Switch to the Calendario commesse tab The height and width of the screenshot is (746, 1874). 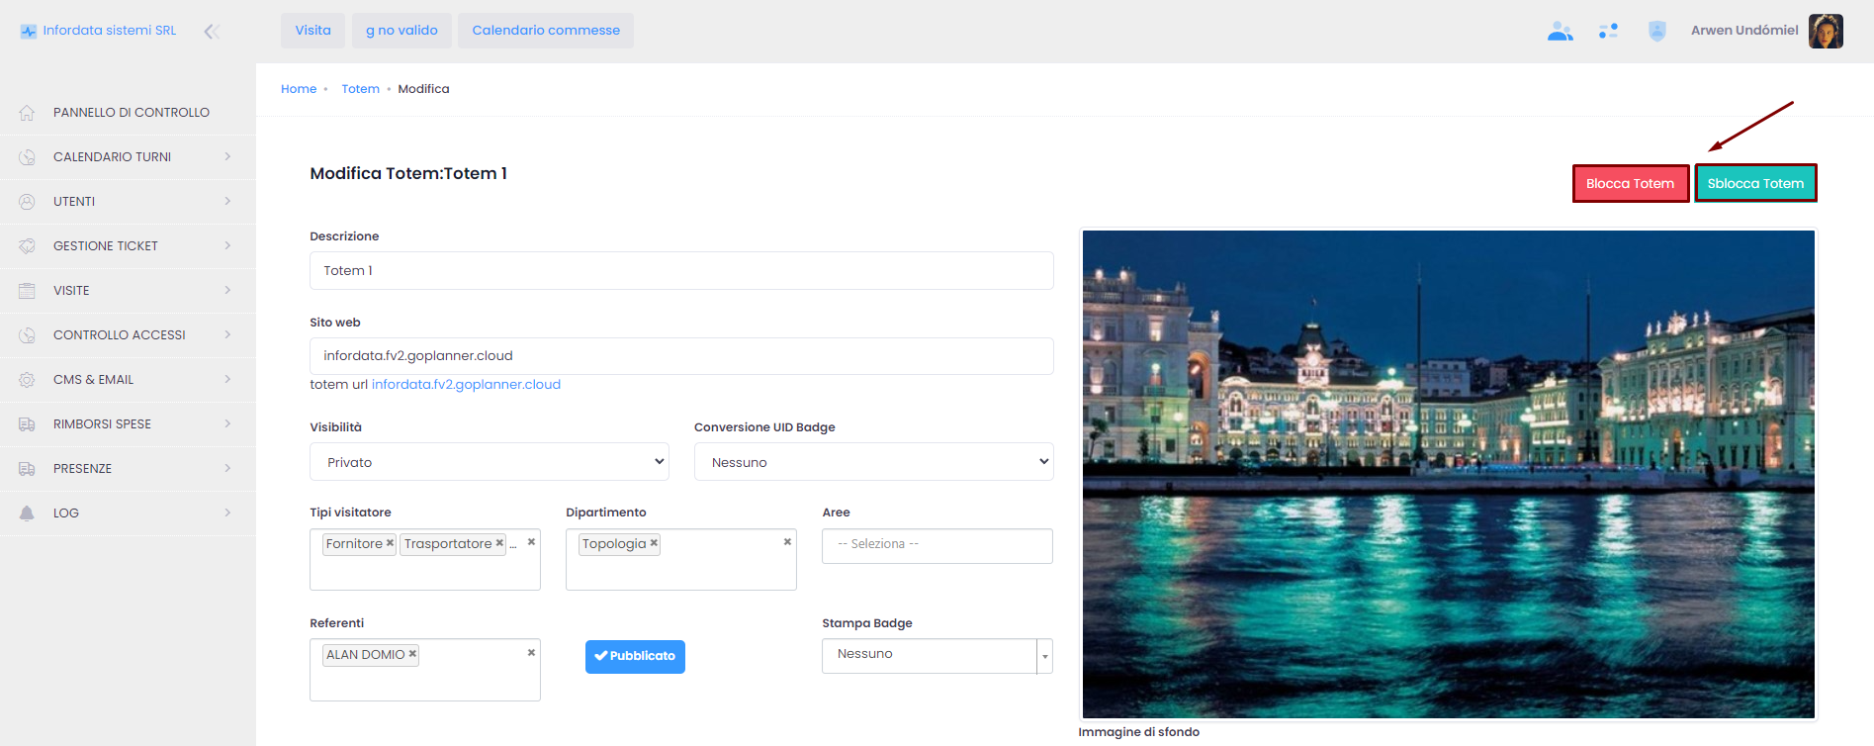[546, 31]
